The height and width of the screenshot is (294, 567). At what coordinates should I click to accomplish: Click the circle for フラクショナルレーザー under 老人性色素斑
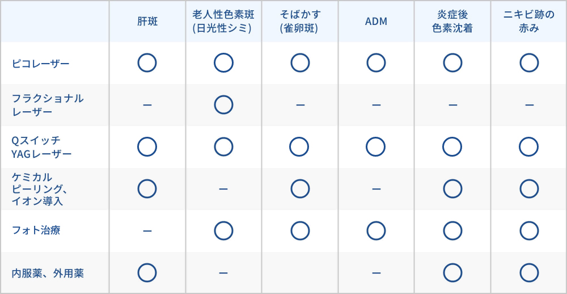point(223,104)
